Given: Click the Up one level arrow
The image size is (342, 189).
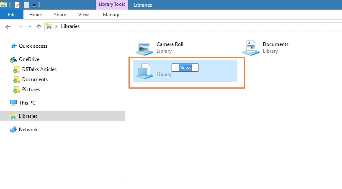Looking at the screenshot, I should [x=39, y=27].
